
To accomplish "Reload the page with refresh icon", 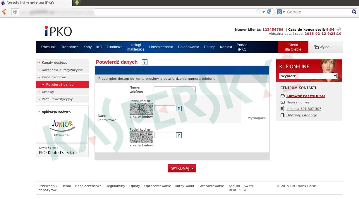I will pos(269,12).
